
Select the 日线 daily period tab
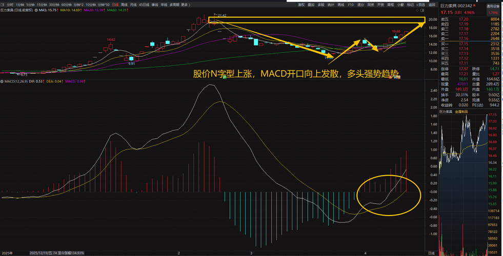115,5
